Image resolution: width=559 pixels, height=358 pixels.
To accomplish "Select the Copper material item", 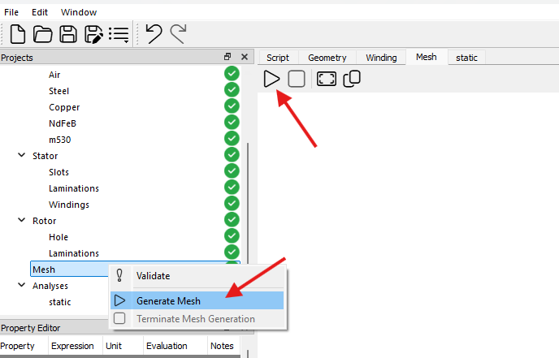I will [64, 107].
